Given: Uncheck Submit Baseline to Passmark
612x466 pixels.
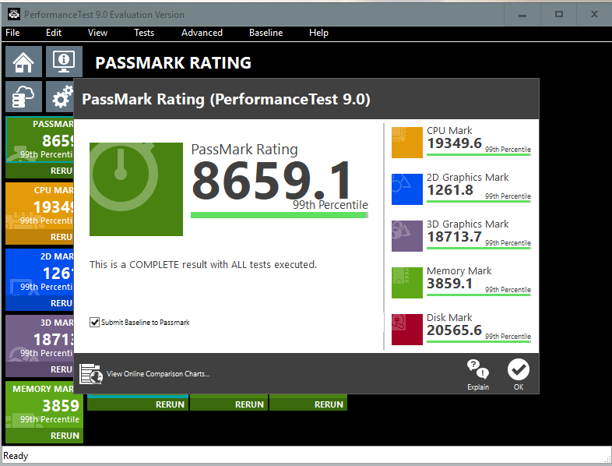Looking at the screenshot, I should point(94,323).
